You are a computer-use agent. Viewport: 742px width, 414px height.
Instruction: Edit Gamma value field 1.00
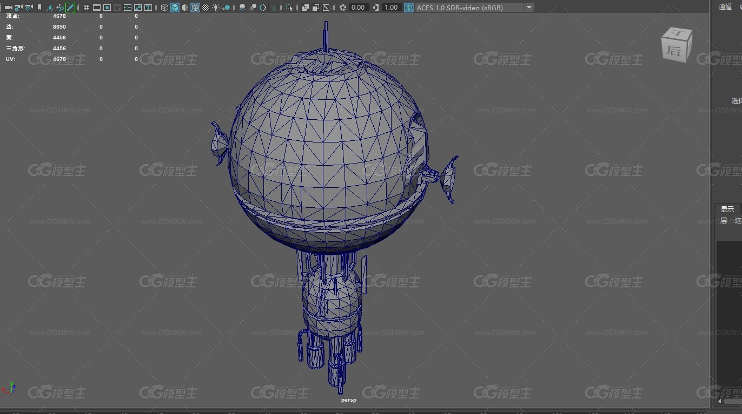click(x=391, y=8)
